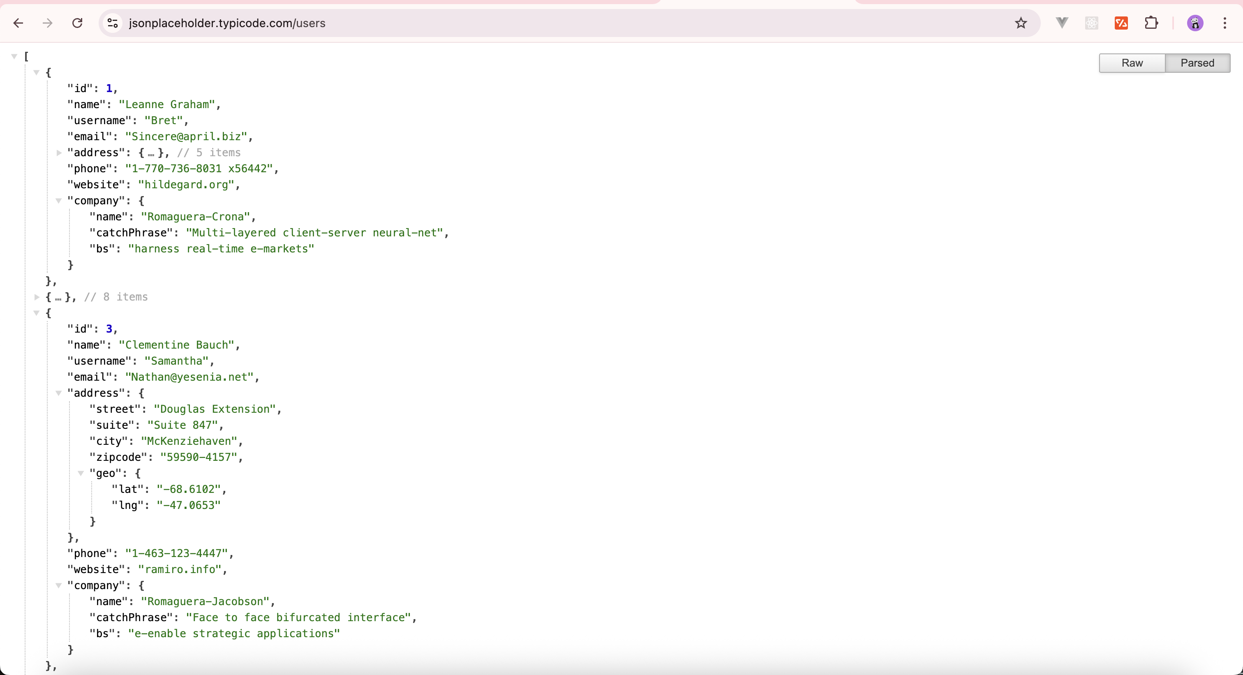Click the React devtools extension icon

tap(1091, 23)
